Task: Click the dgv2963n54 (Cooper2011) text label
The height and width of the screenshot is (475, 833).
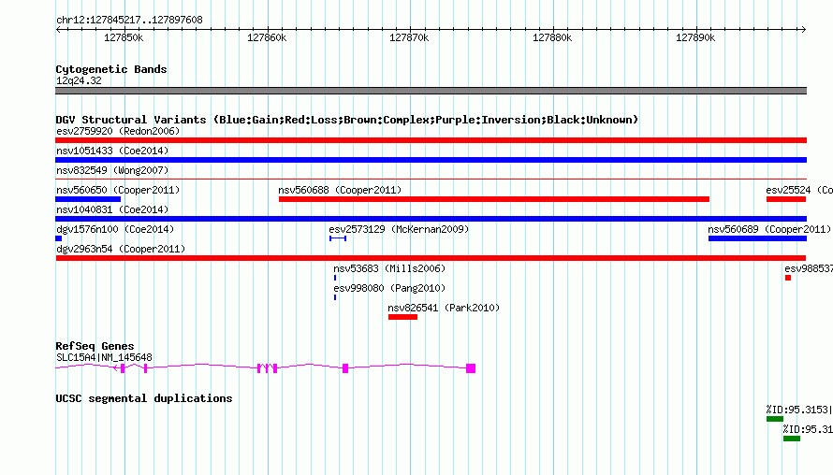Action: [121, 249]
